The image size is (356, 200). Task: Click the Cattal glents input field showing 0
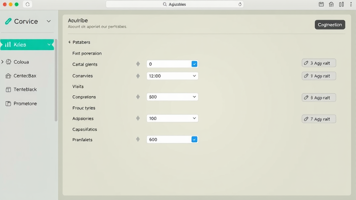tap(169, 64)
